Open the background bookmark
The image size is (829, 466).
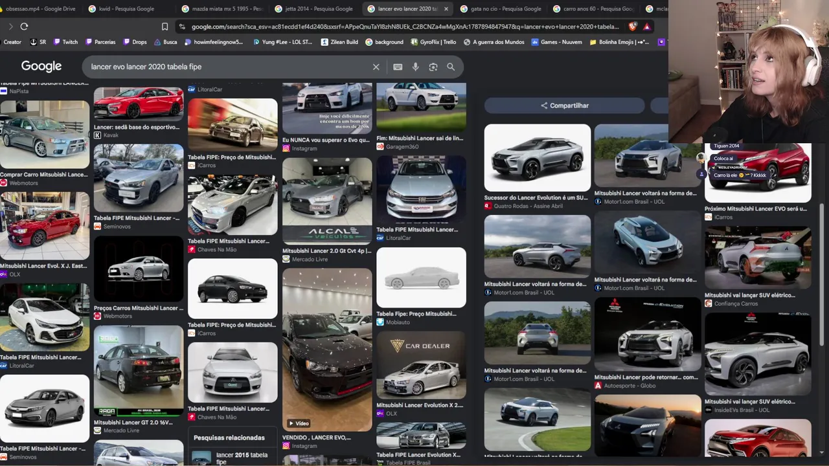coord(384,42)
